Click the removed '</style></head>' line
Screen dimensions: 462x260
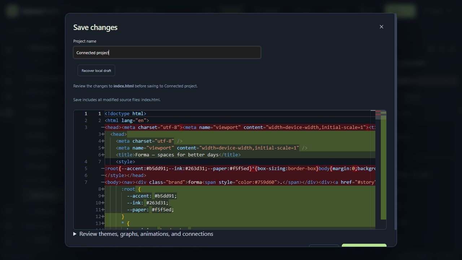tap(240, 175)
